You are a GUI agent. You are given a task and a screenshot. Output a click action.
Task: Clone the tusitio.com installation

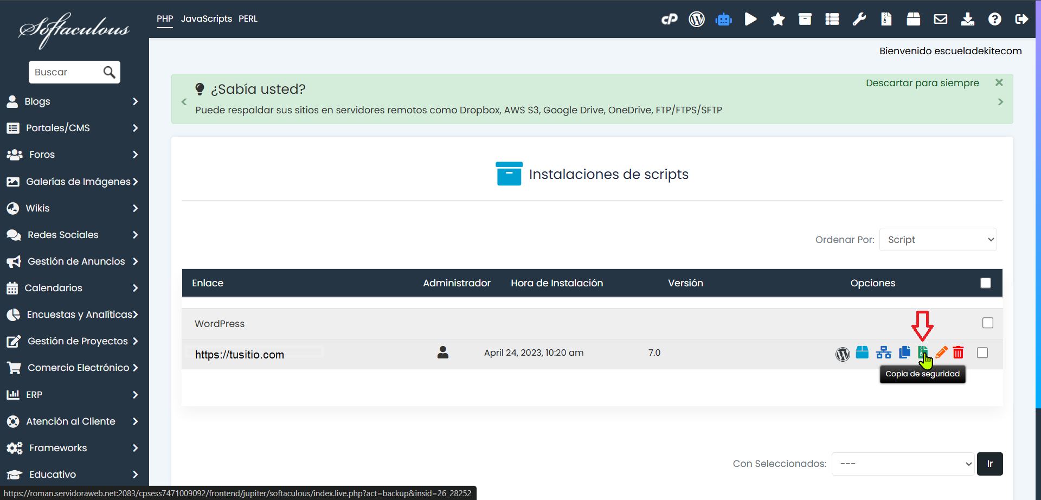tap(904, 352)
